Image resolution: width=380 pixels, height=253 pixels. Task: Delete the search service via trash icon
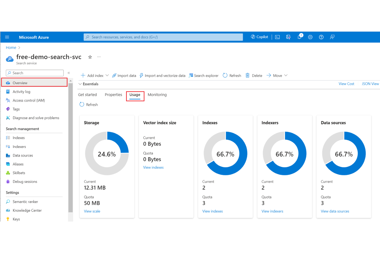[254, 75]
